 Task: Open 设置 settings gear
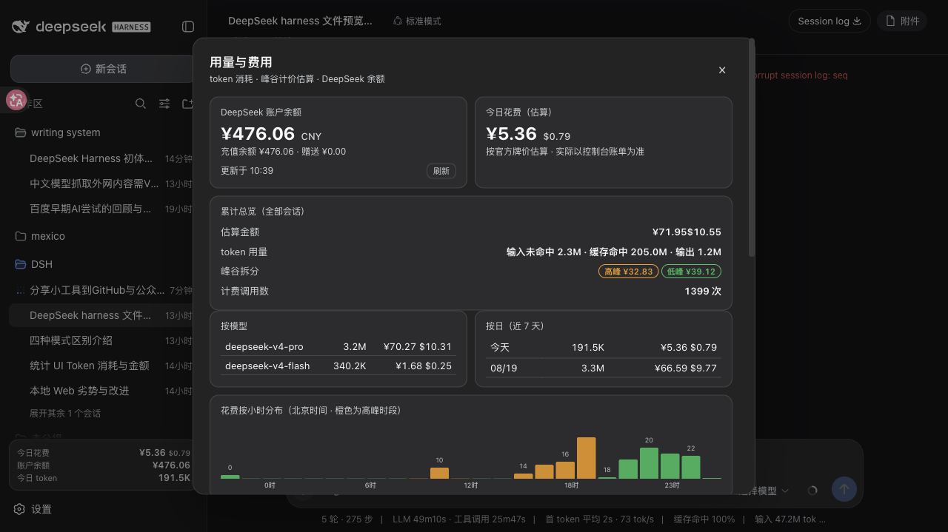pos(33,509)
